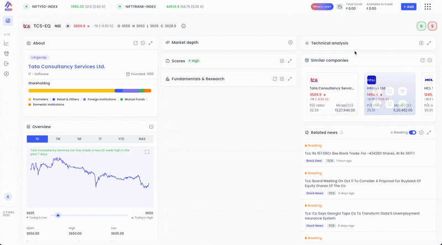This screenshot has width=442, height=245.
Task: Click fullscreen icon on Overview chart
Action: 147,152
